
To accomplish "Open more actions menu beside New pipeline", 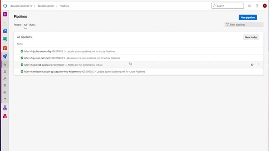I will (261, 18).
